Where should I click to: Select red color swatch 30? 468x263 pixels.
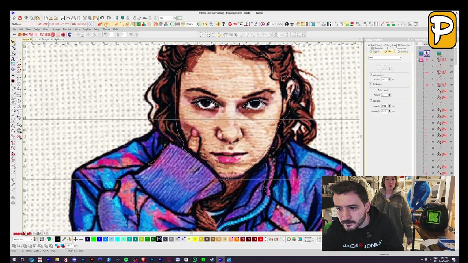click(261, 239)
